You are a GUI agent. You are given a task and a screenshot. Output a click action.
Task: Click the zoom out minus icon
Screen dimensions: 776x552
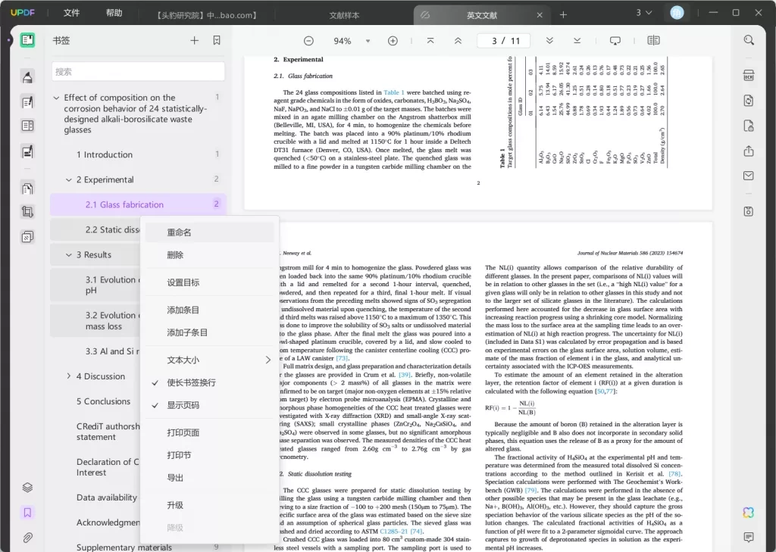308,41
